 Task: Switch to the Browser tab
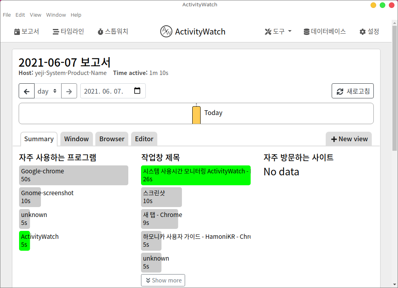click(112, 139)
